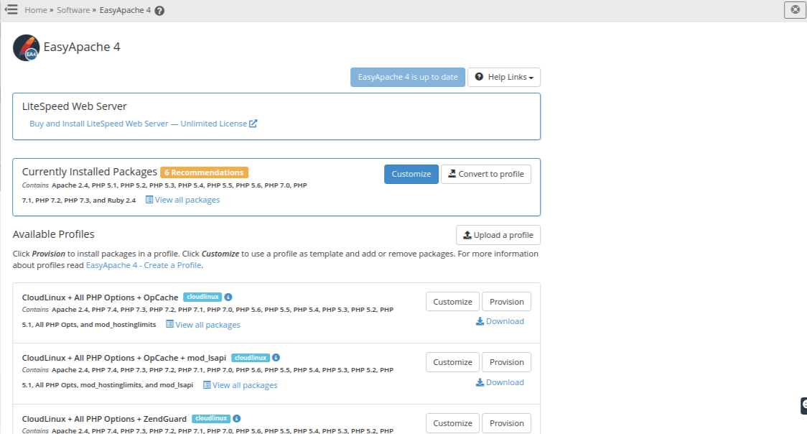This screenshot has width=807, height=434.
Task: Open the help icon beside EasyApache 4 breadcrumb
Action: 159,11
